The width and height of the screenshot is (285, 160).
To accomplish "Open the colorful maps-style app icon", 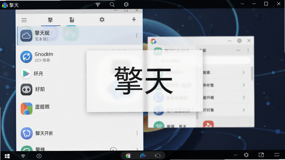I will 26,108.
